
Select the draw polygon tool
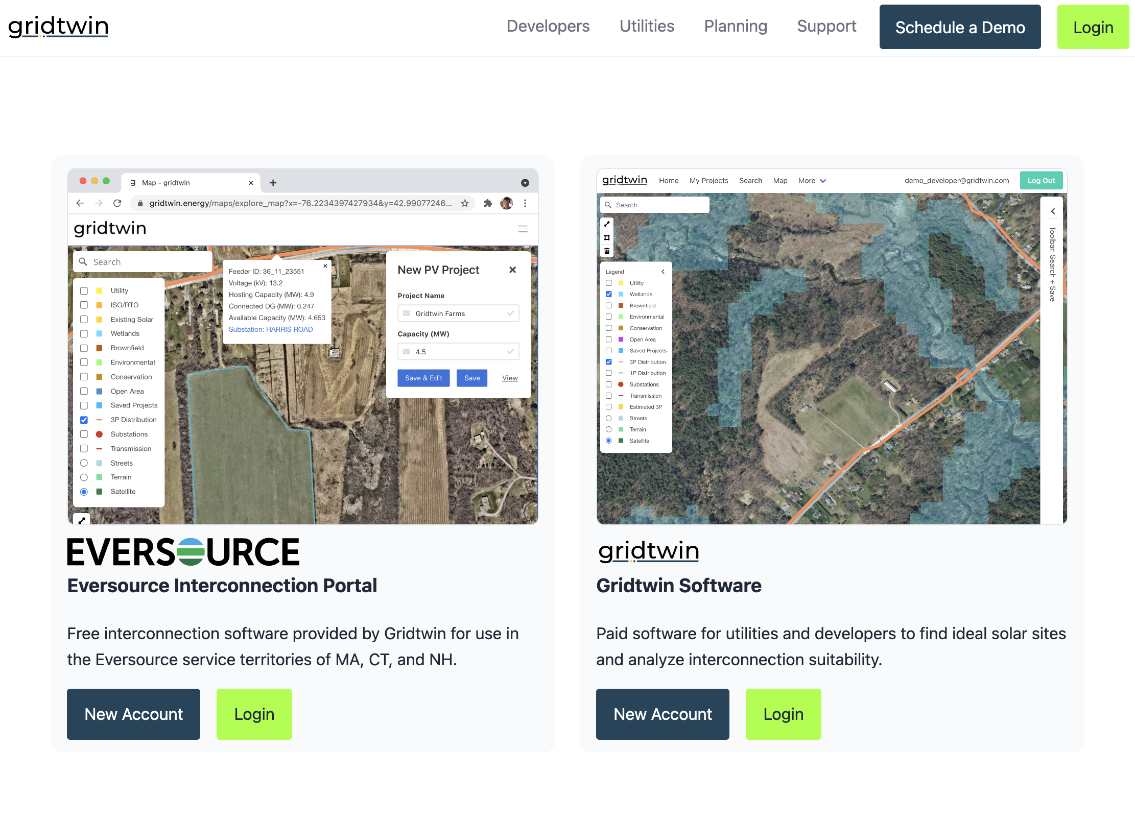[x=607, y=237]
